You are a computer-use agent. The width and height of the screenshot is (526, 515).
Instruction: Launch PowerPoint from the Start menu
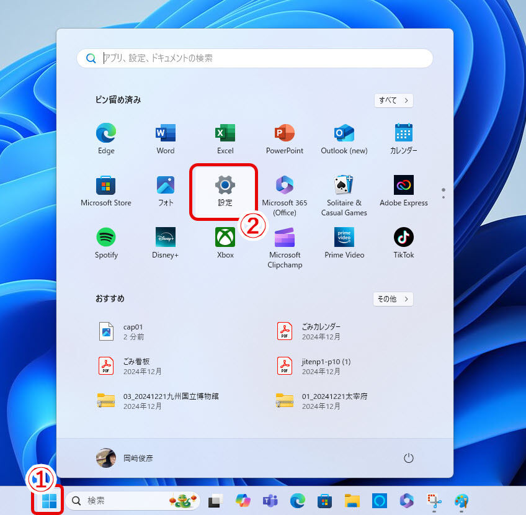point(285,138)
